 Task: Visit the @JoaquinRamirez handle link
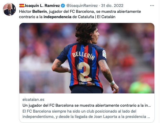pos(82,6)
